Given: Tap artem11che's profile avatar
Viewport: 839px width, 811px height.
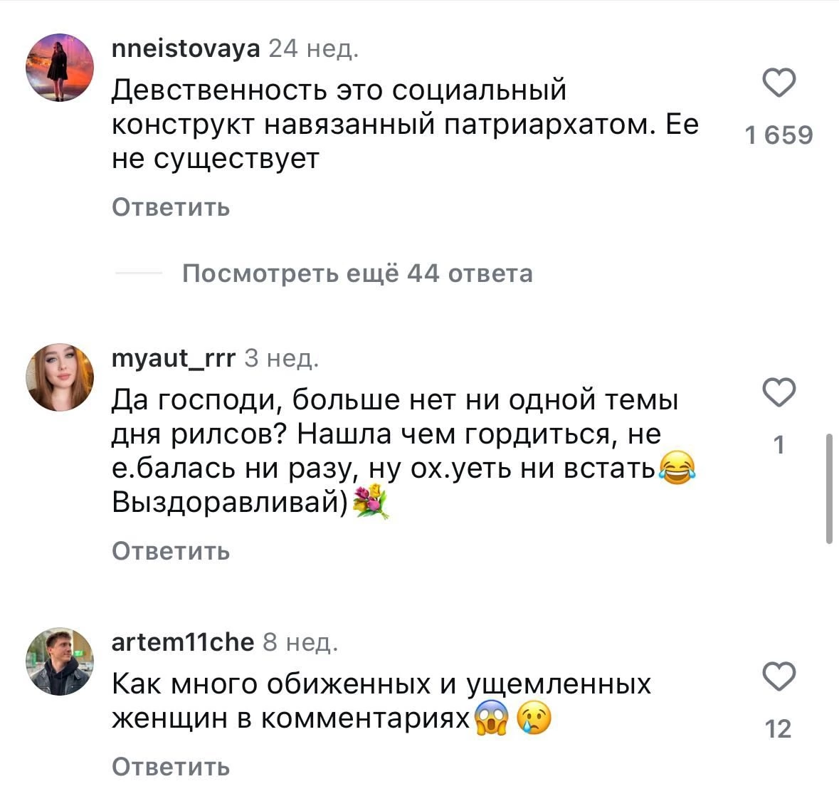Looking at the screenshot, I should coord(60,661).
